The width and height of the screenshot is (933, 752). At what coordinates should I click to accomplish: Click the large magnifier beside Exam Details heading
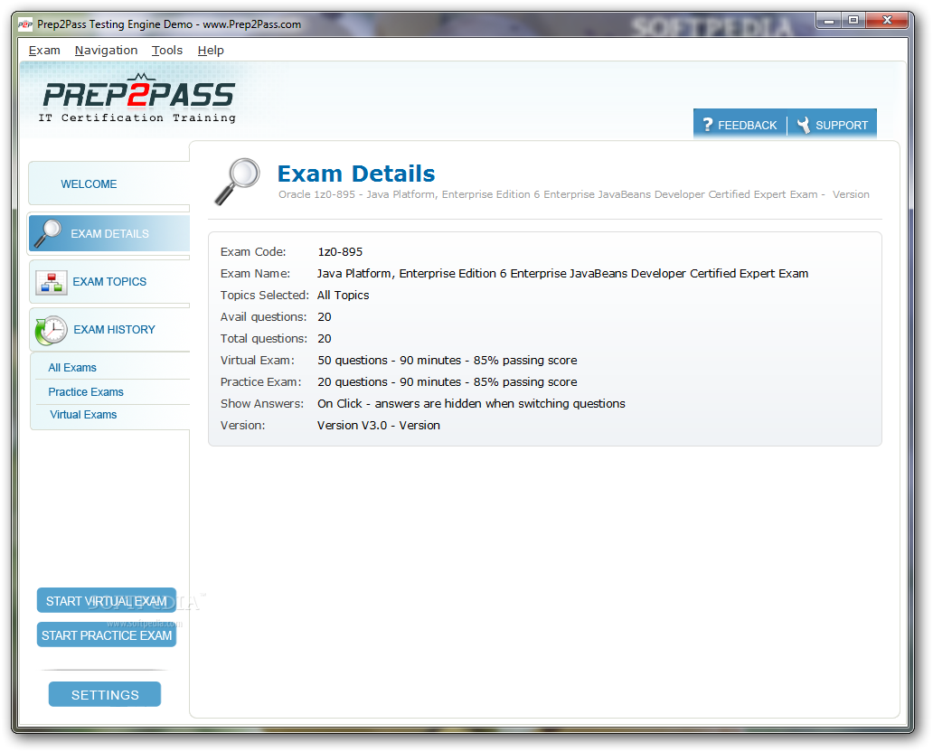point(237,182)
